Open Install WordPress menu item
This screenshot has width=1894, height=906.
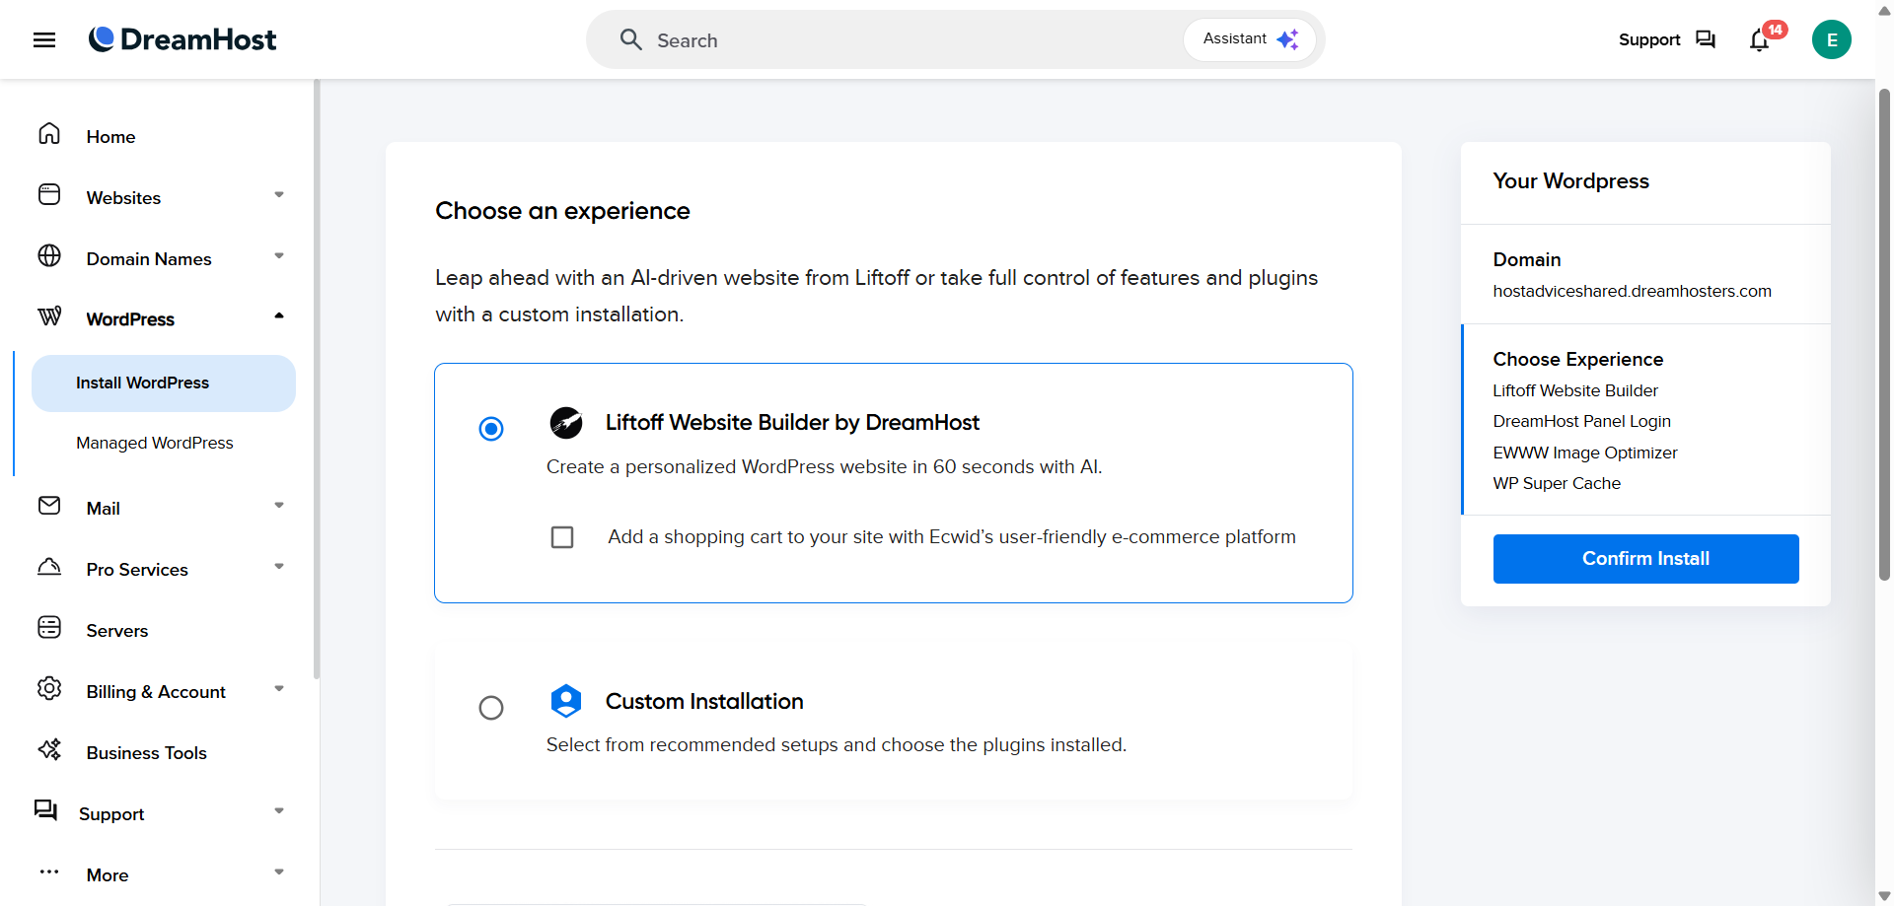point(164,383)
